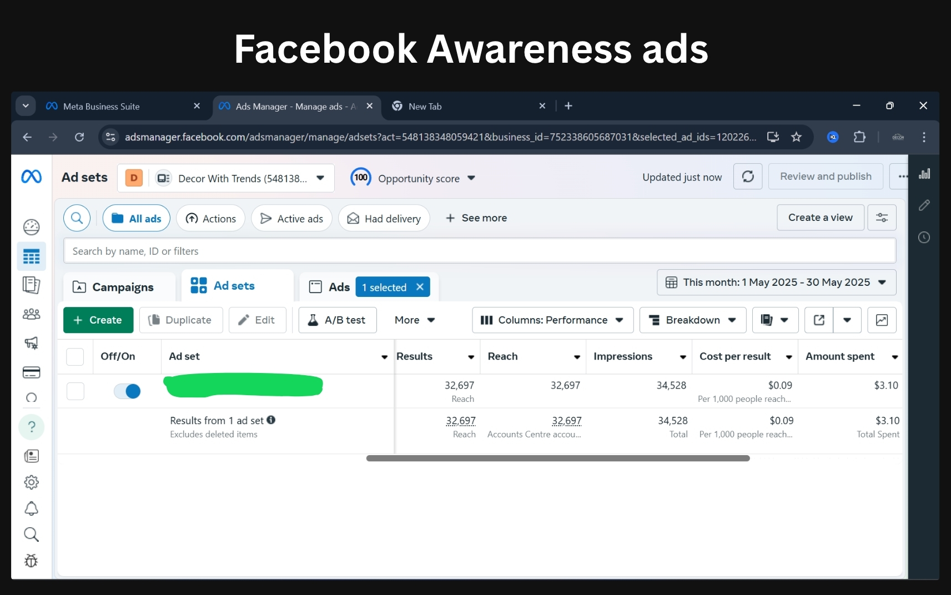Image resolution: width=951 pixels, height=595 pixels.
Task: Click the Edit button
Action: (257, 320)
